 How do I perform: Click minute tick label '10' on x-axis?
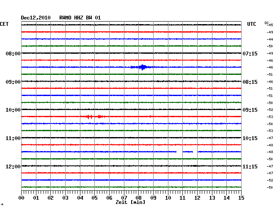tap(168, 198)
